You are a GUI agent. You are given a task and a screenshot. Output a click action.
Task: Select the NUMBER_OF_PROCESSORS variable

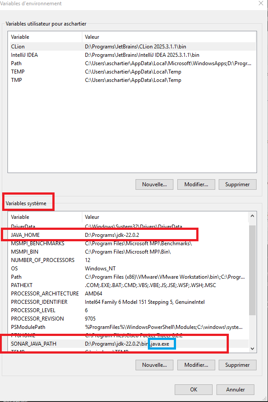(128, 260)
